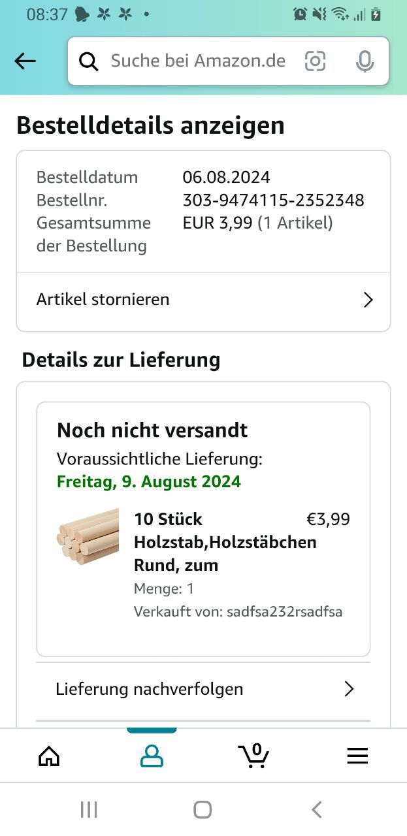The width and height of the screenshot is (407, 836).
Task: Tap Artikel stornieren text
Action: coord(103,300)
